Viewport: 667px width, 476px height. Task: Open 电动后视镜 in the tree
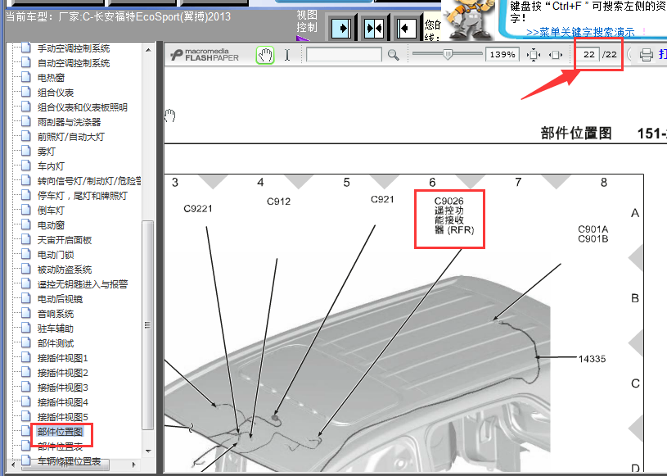[x=60, y=299]
